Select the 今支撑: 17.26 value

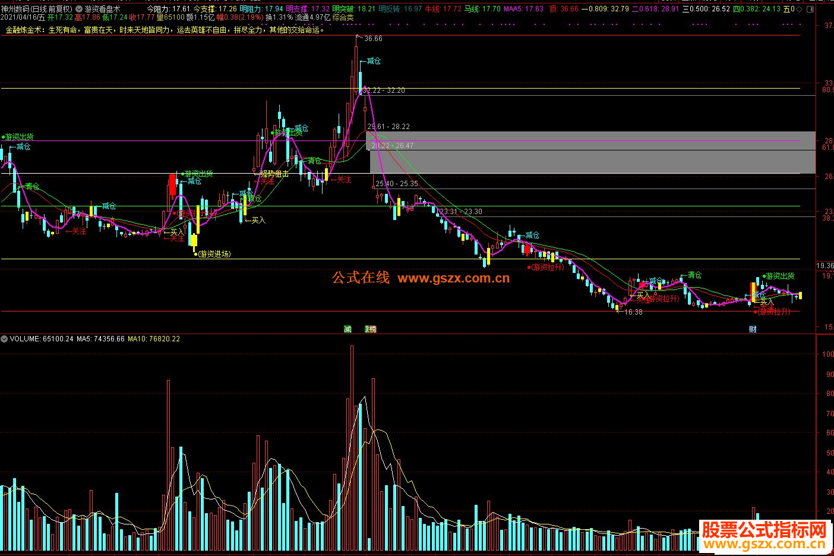(215, 9)
